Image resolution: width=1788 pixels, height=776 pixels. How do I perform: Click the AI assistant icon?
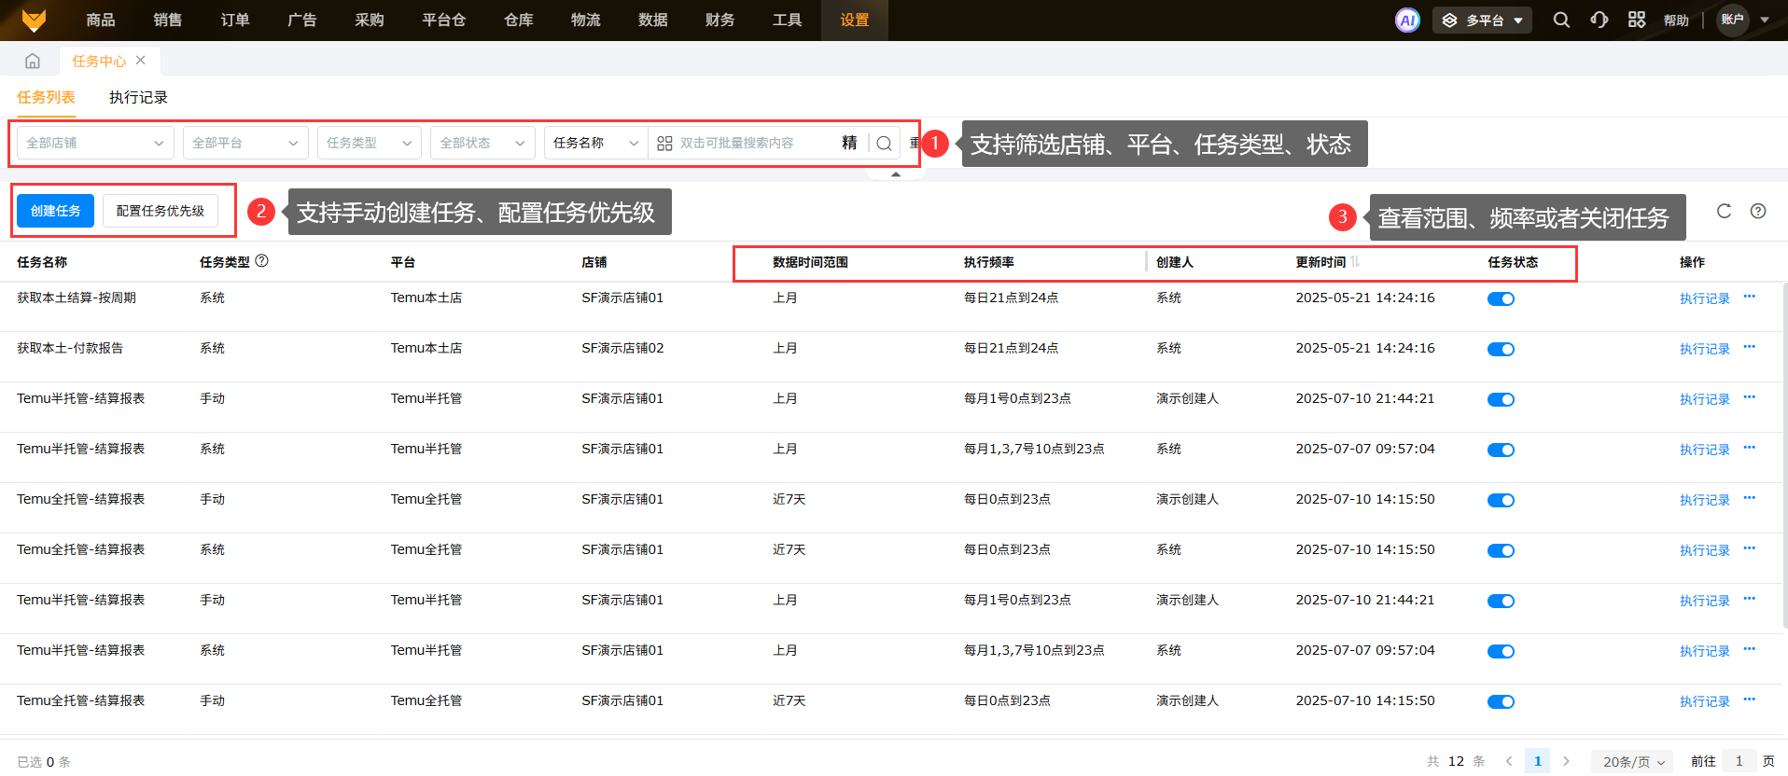(x=1407, y=21)
